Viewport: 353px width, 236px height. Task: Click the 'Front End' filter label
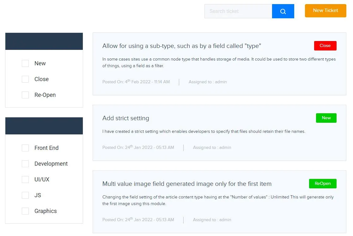tap(46, 148)
